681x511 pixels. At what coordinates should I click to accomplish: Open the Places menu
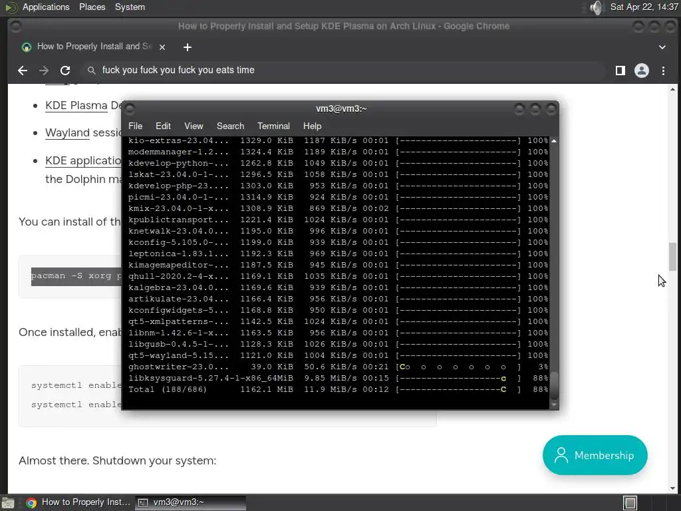92,7
